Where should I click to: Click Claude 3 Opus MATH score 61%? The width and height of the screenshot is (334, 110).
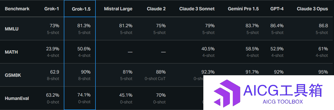323,49
